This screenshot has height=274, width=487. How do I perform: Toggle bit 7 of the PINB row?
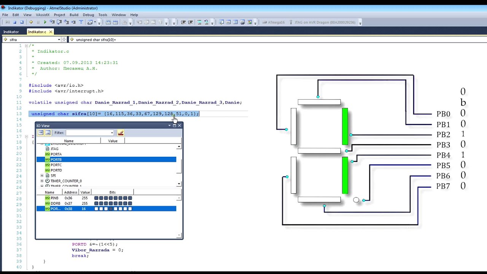click(96, 198)
